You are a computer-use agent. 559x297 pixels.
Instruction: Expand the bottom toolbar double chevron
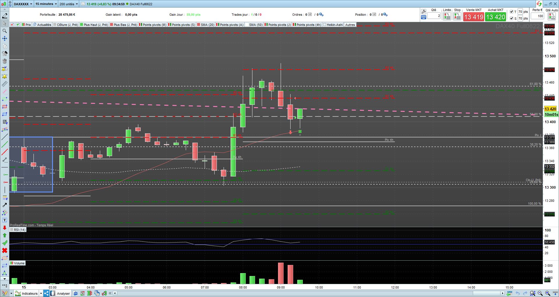[110, 293]
